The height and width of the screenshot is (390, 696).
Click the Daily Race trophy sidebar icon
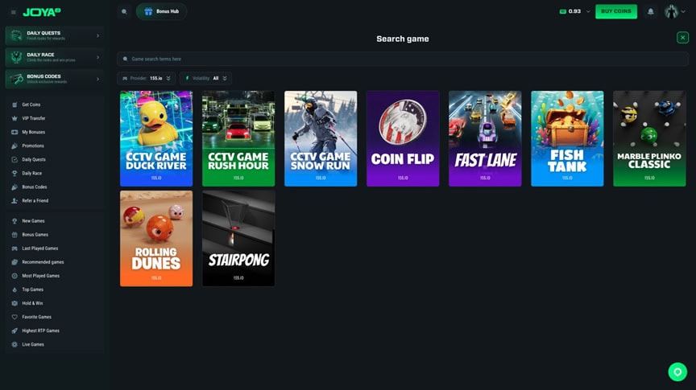14,173
